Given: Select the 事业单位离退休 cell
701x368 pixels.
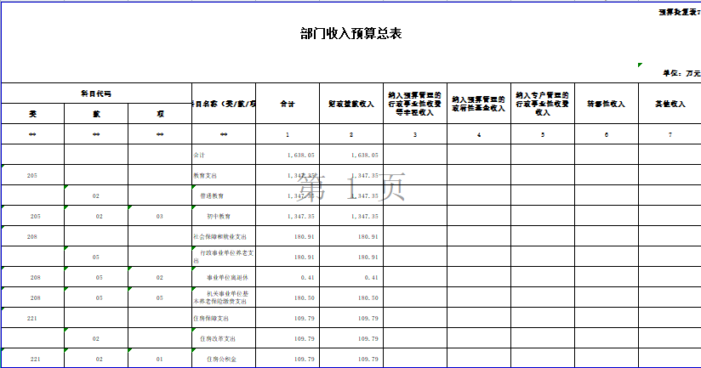Looking at the screenshot, I should tap(224, 277).
